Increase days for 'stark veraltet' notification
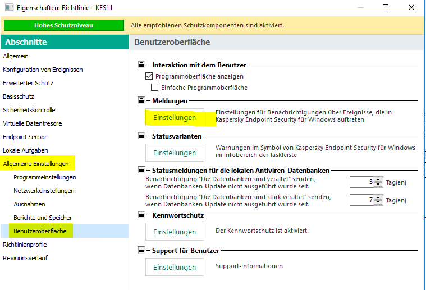Image resolution: width=426 pixels, height=290 pixels. tap(378, 197)
